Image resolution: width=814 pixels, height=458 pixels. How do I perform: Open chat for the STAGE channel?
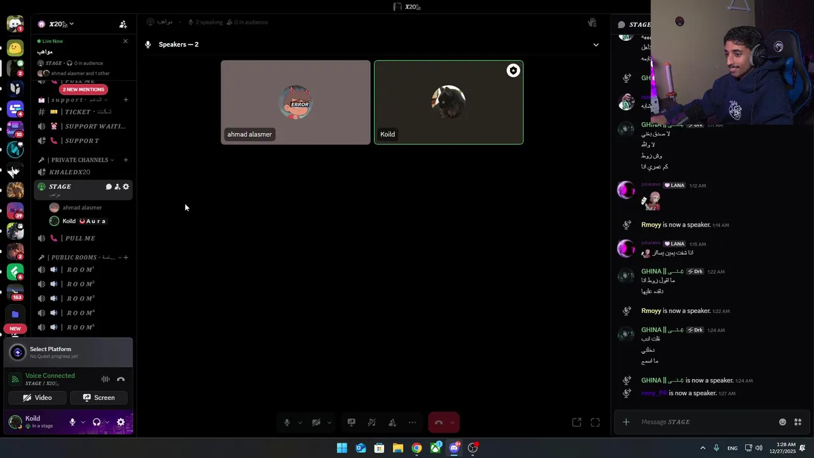(109, 187)
